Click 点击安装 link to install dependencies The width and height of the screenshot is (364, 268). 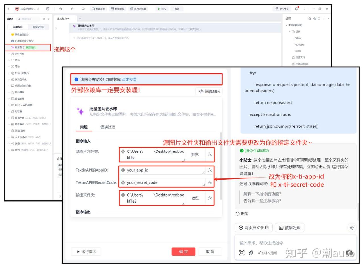tap(129, 79)
